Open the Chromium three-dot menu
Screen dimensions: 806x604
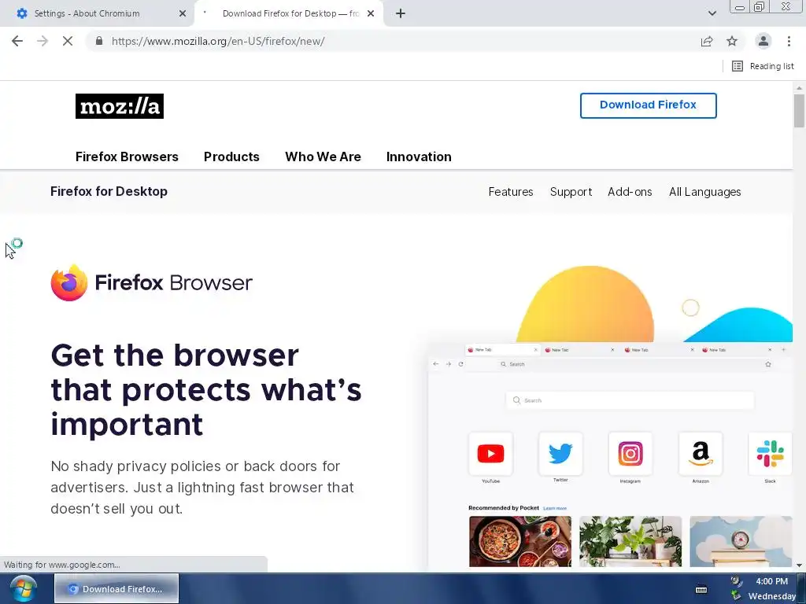pos(789,41)
